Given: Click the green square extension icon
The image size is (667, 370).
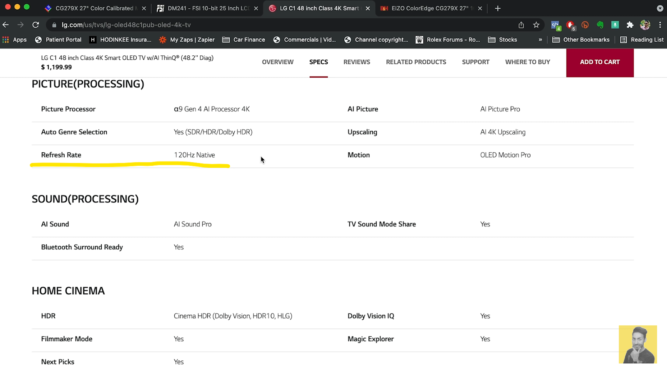Looking at the screenshot, I should tap(615, 25).
